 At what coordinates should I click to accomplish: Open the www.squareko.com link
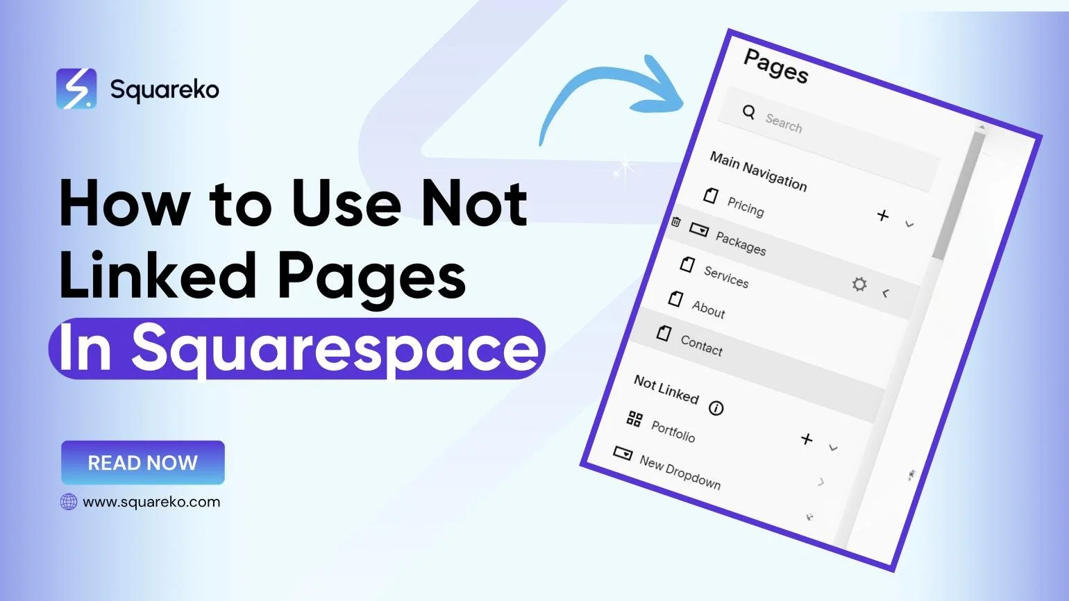tap(151, 502)
